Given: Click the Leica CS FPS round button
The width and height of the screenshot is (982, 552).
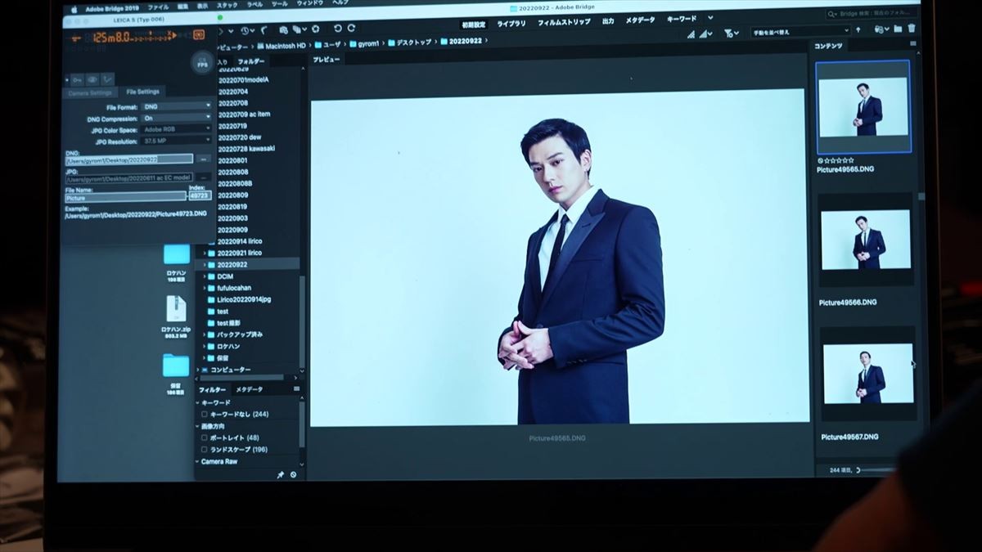Looking at the screenshot, I should (202, 63).
